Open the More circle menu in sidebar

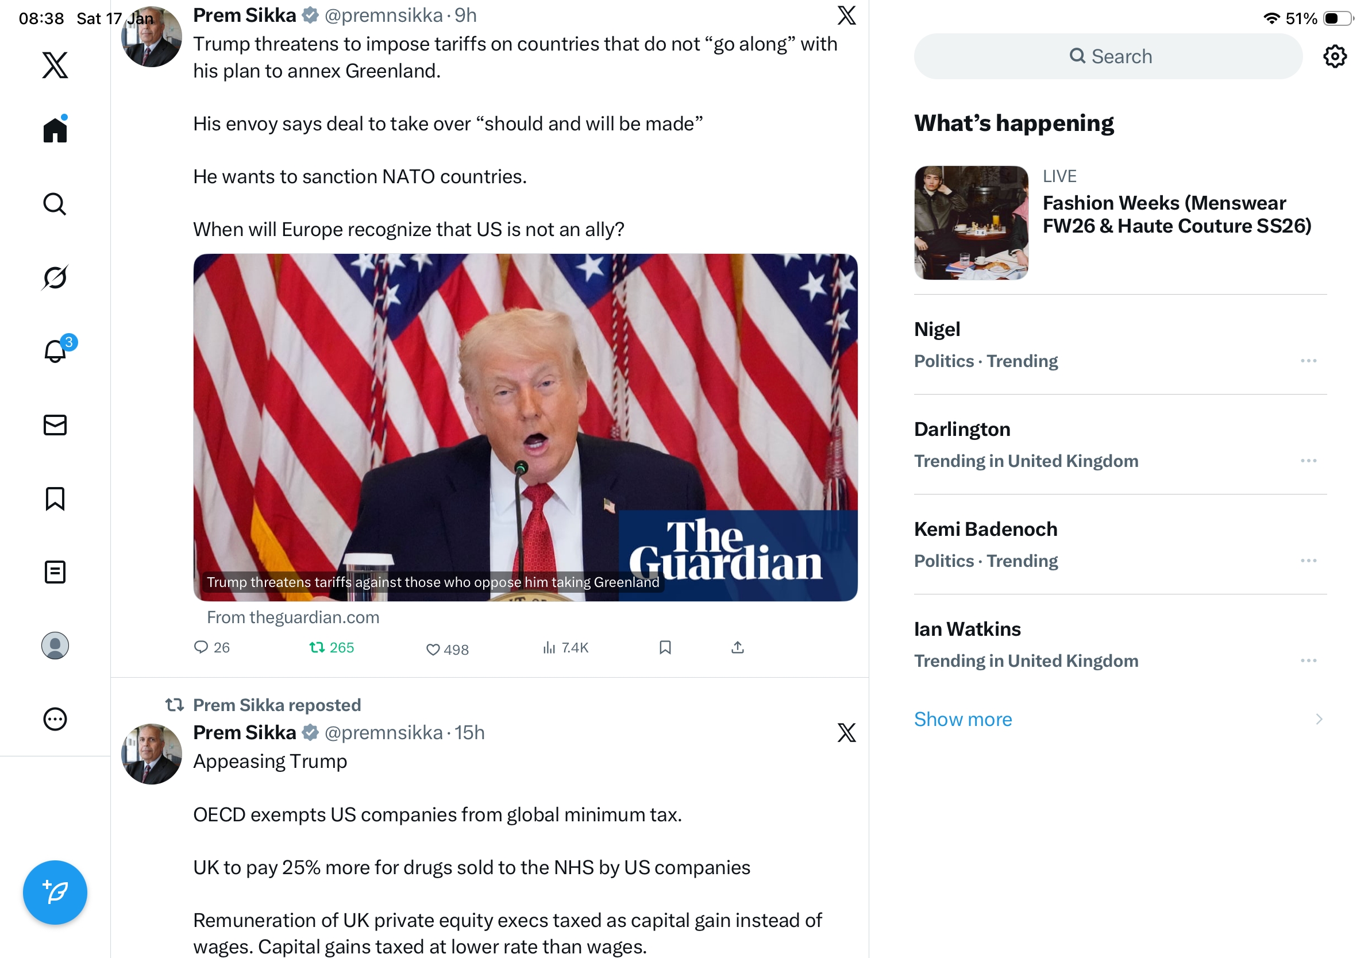point(55,719)
